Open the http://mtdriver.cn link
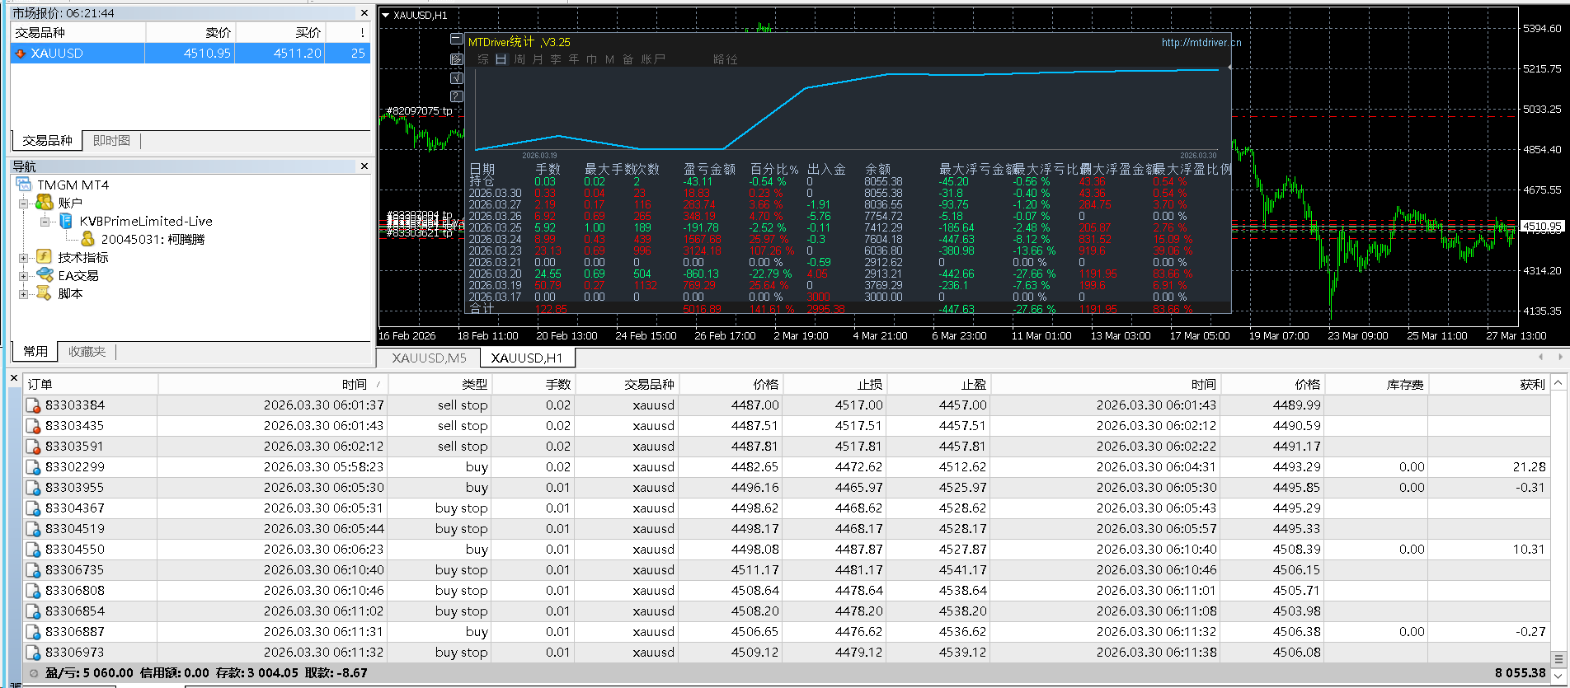 (1201, 43)
